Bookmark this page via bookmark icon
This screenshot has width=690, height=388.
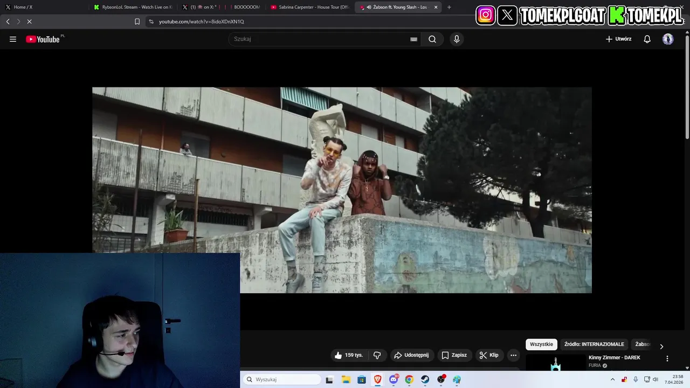coord(137,22)
